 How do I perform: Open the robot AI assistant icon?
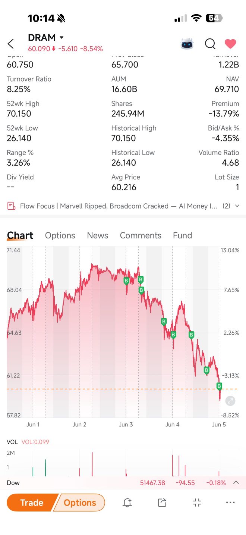[x=187, y=44]
